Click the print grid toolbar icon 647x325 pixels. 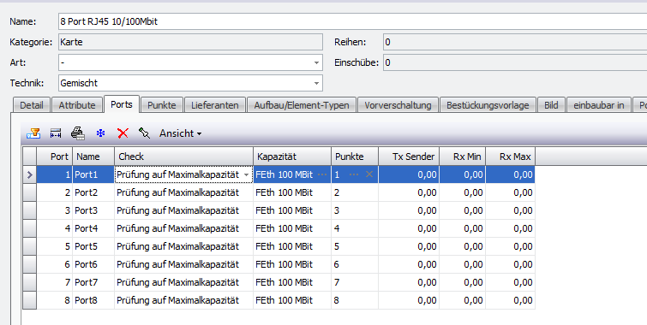(78, 133)
